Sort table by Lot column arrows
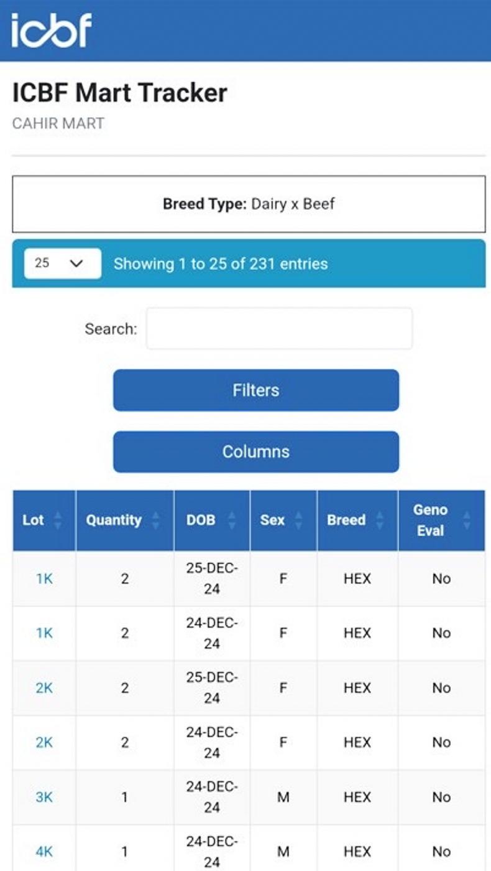Screen dimensions: 491x871 58,520
